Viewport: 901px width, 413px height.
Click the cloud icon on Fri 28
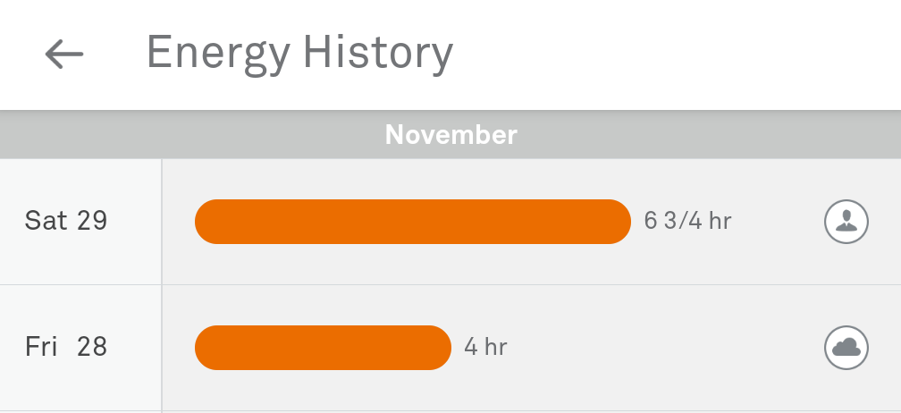[846, 348]
